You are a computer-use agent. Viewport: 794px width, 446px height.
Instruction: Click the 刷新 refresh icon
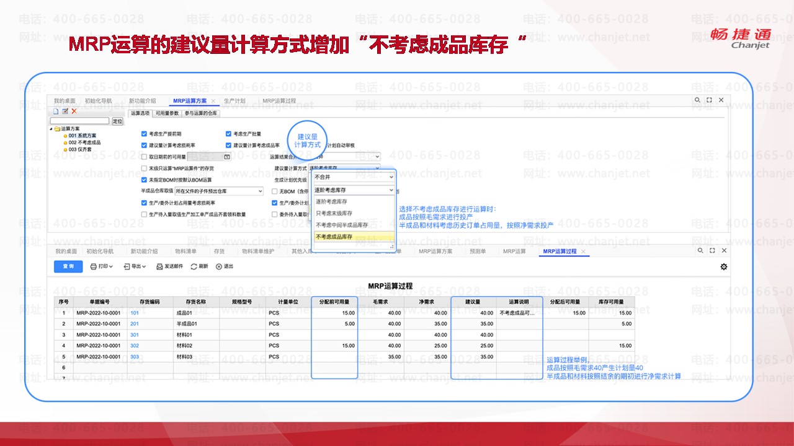[194, 266]
